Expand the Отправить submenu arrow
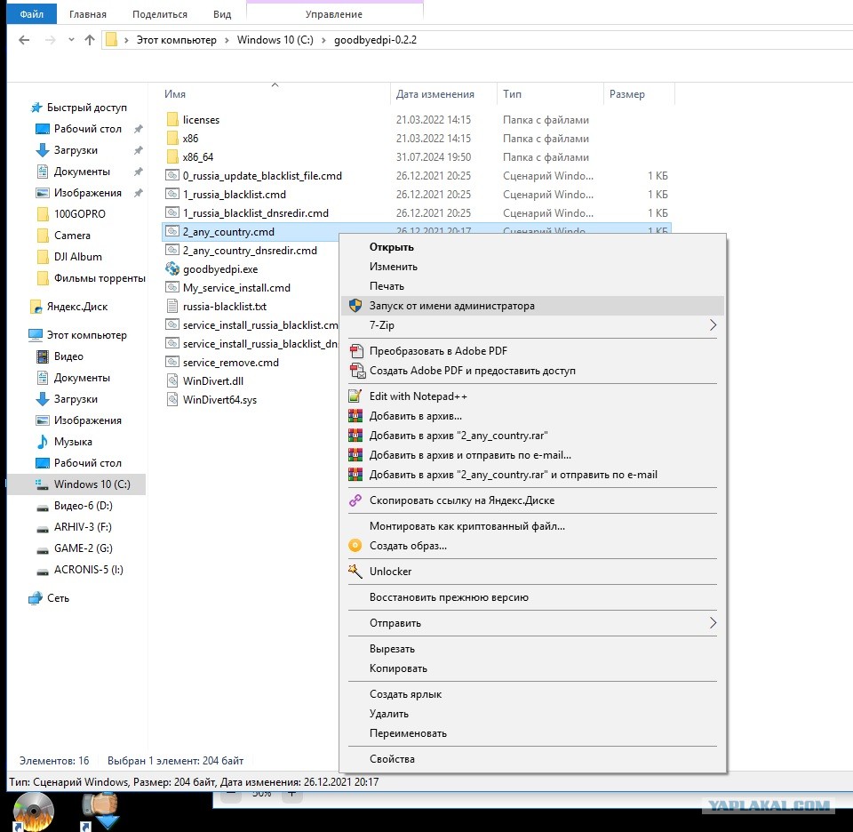Viewport: 853px width, 832px height. [713, 623]
